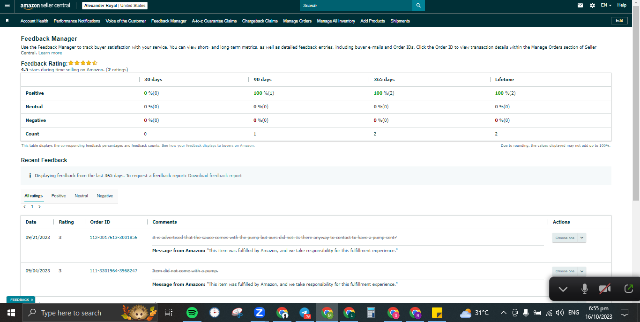Open the Zoom app on taskbar
The width and height of the screenshot is (640, 322).
[259, 313]
